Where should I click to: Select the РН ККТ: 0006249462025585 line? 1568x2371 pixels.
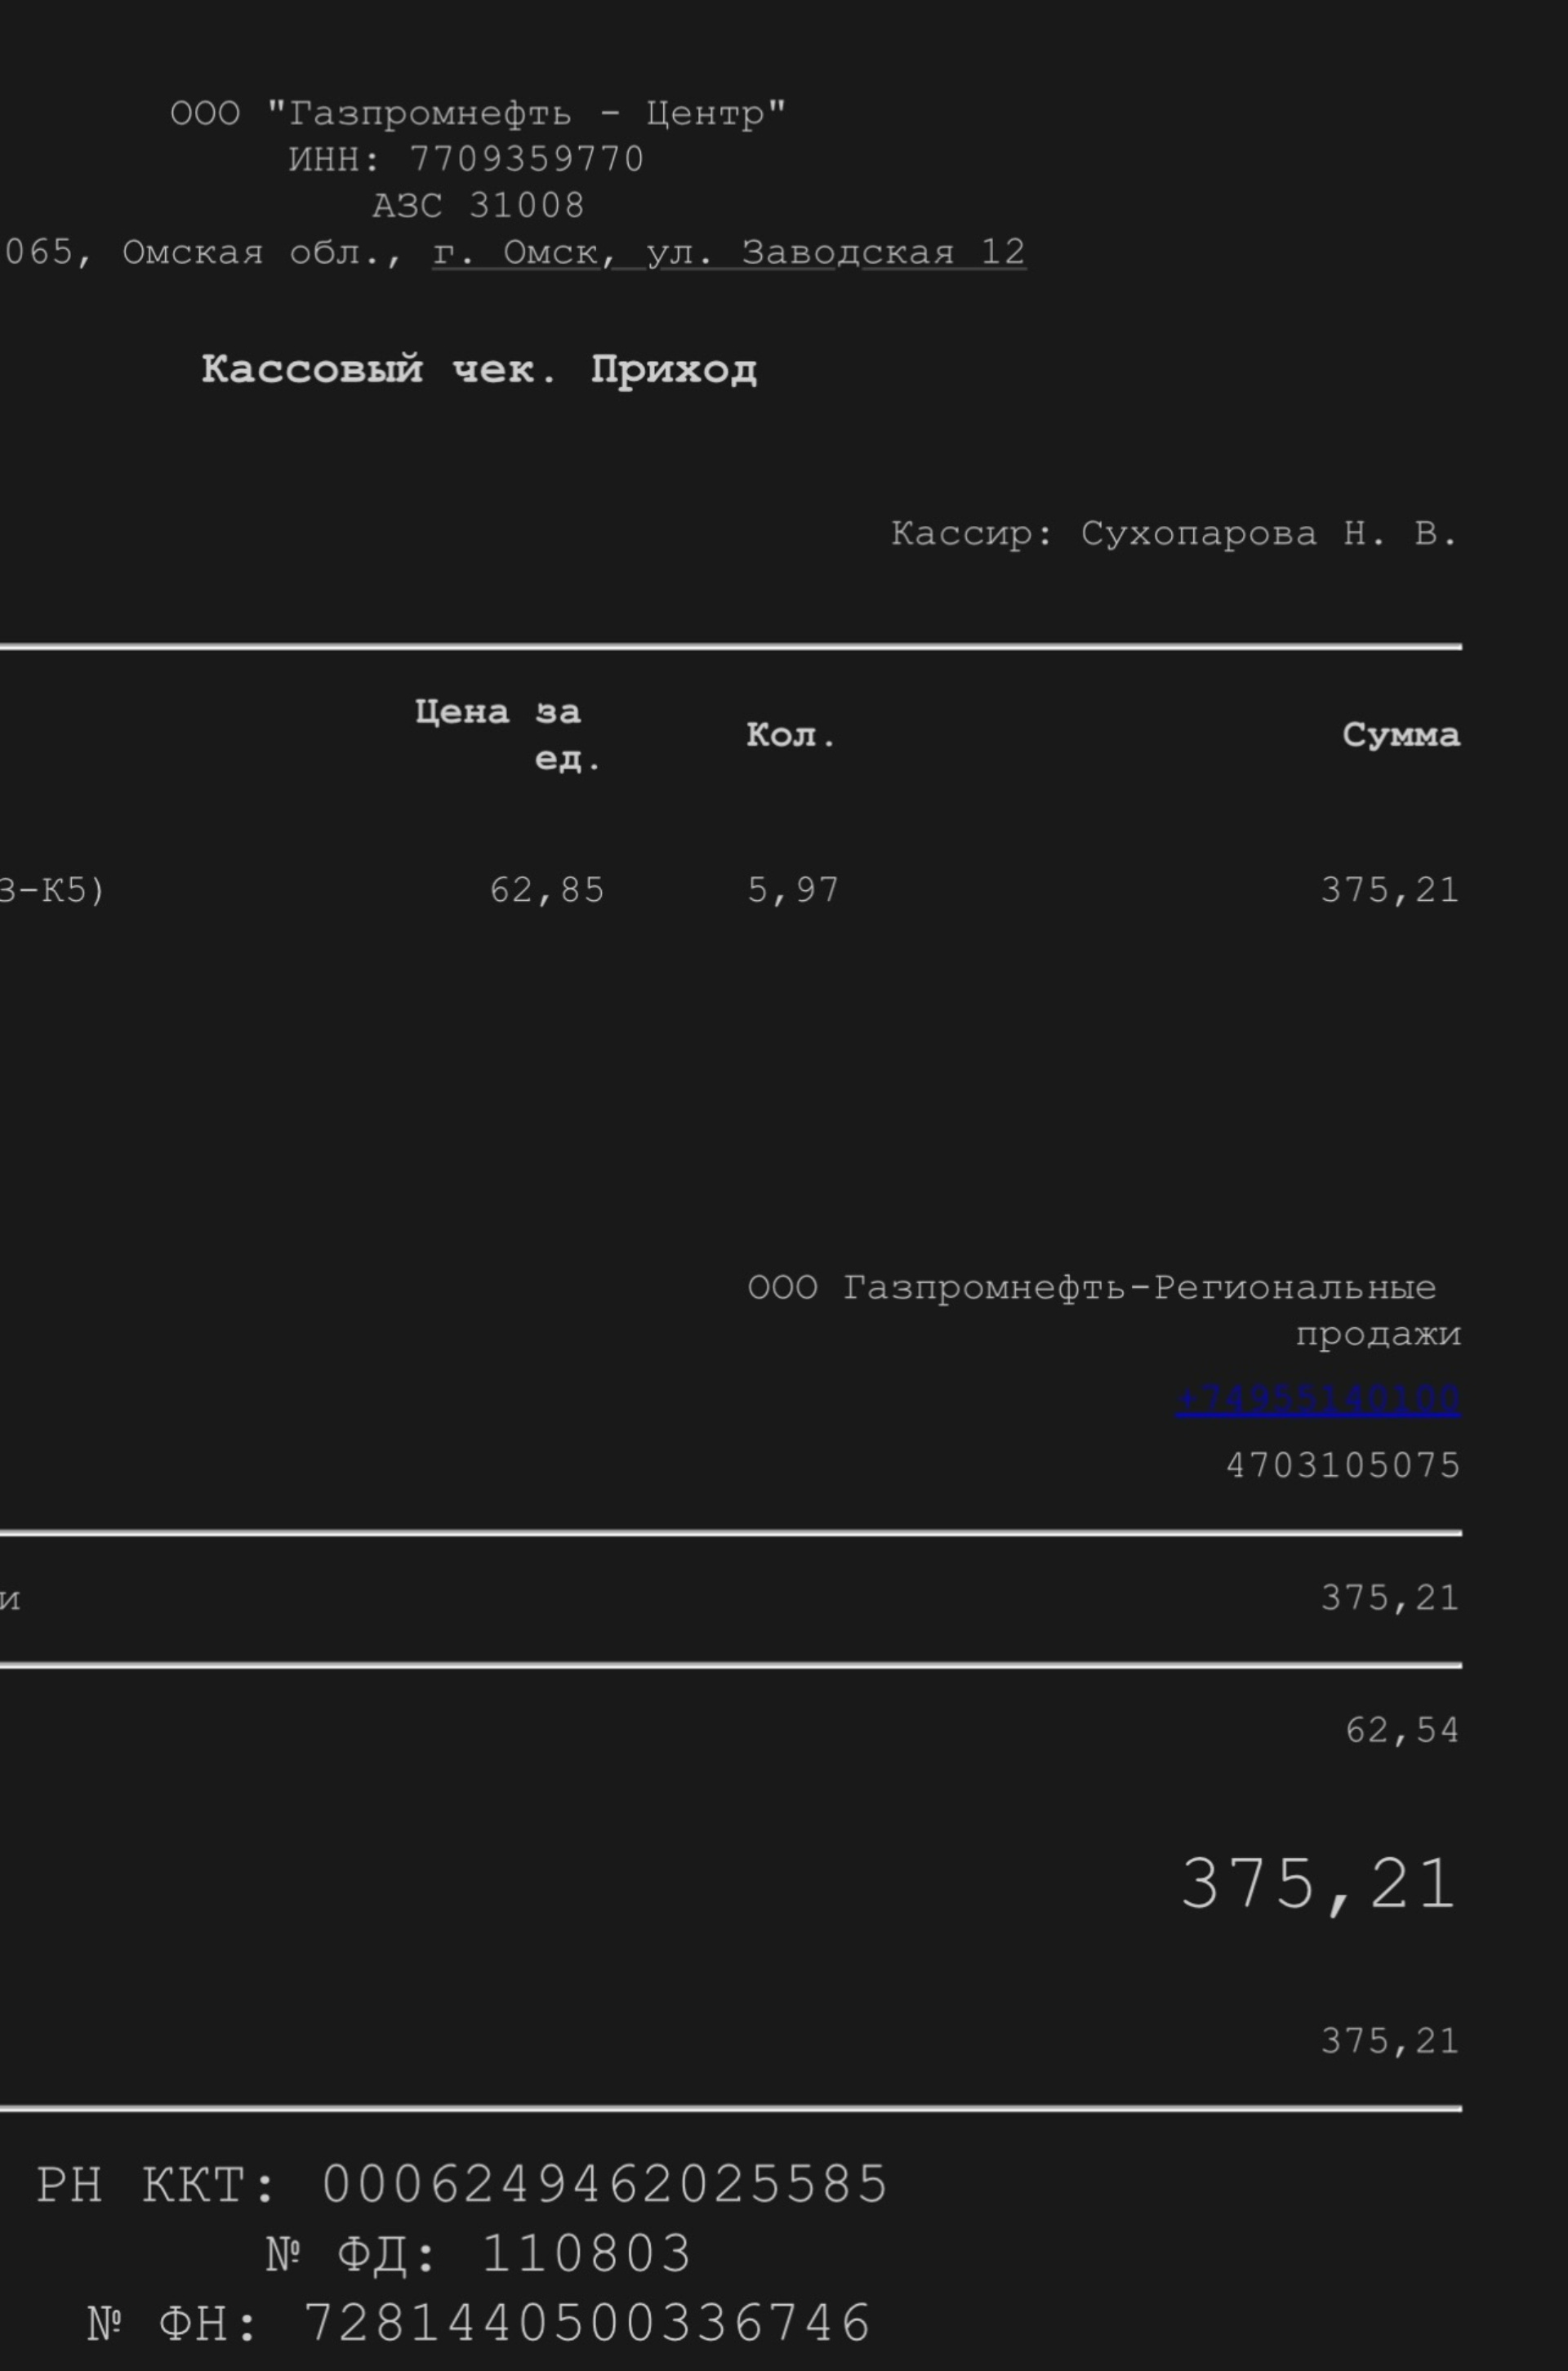click(462, 2185)
